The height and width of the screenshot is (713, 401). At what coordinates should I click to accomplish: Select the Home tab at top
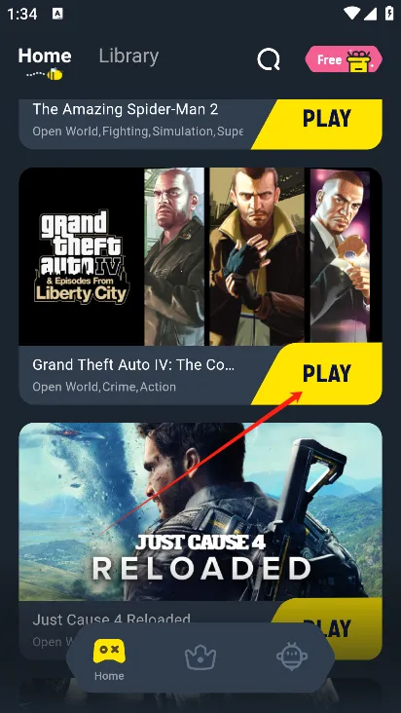(x=45, y=56)
